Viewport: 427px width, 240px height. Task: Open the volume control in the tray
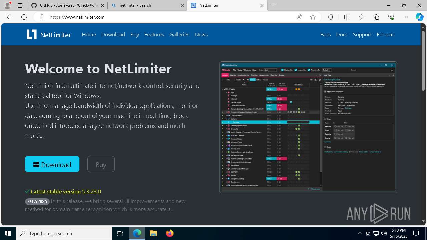384,233
